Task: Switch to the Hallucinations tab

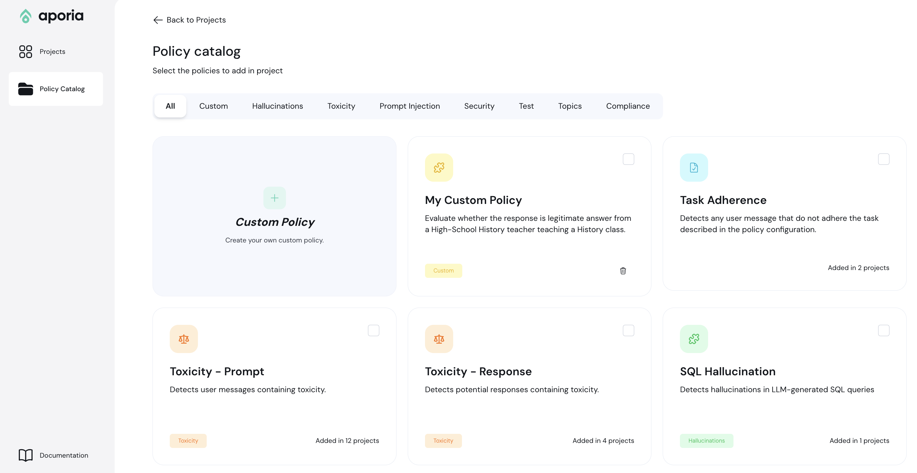Action: [x=277, y=106]
